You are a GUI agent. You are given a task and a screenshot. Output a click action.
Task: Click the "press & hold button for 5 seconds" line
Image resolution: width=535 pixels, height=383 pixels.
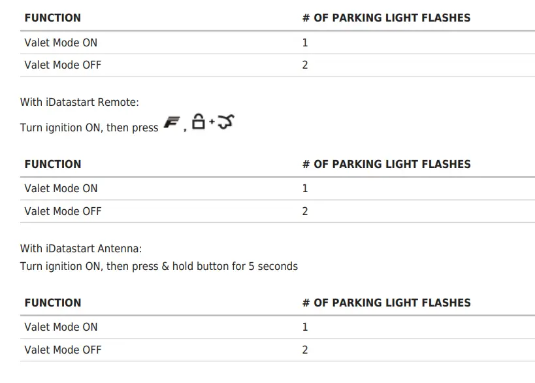pos(159,266)
